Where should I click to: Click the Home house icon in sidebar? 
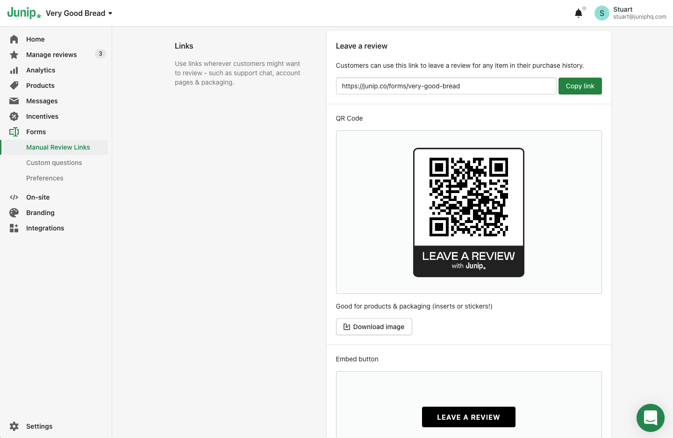pos(14,39)
